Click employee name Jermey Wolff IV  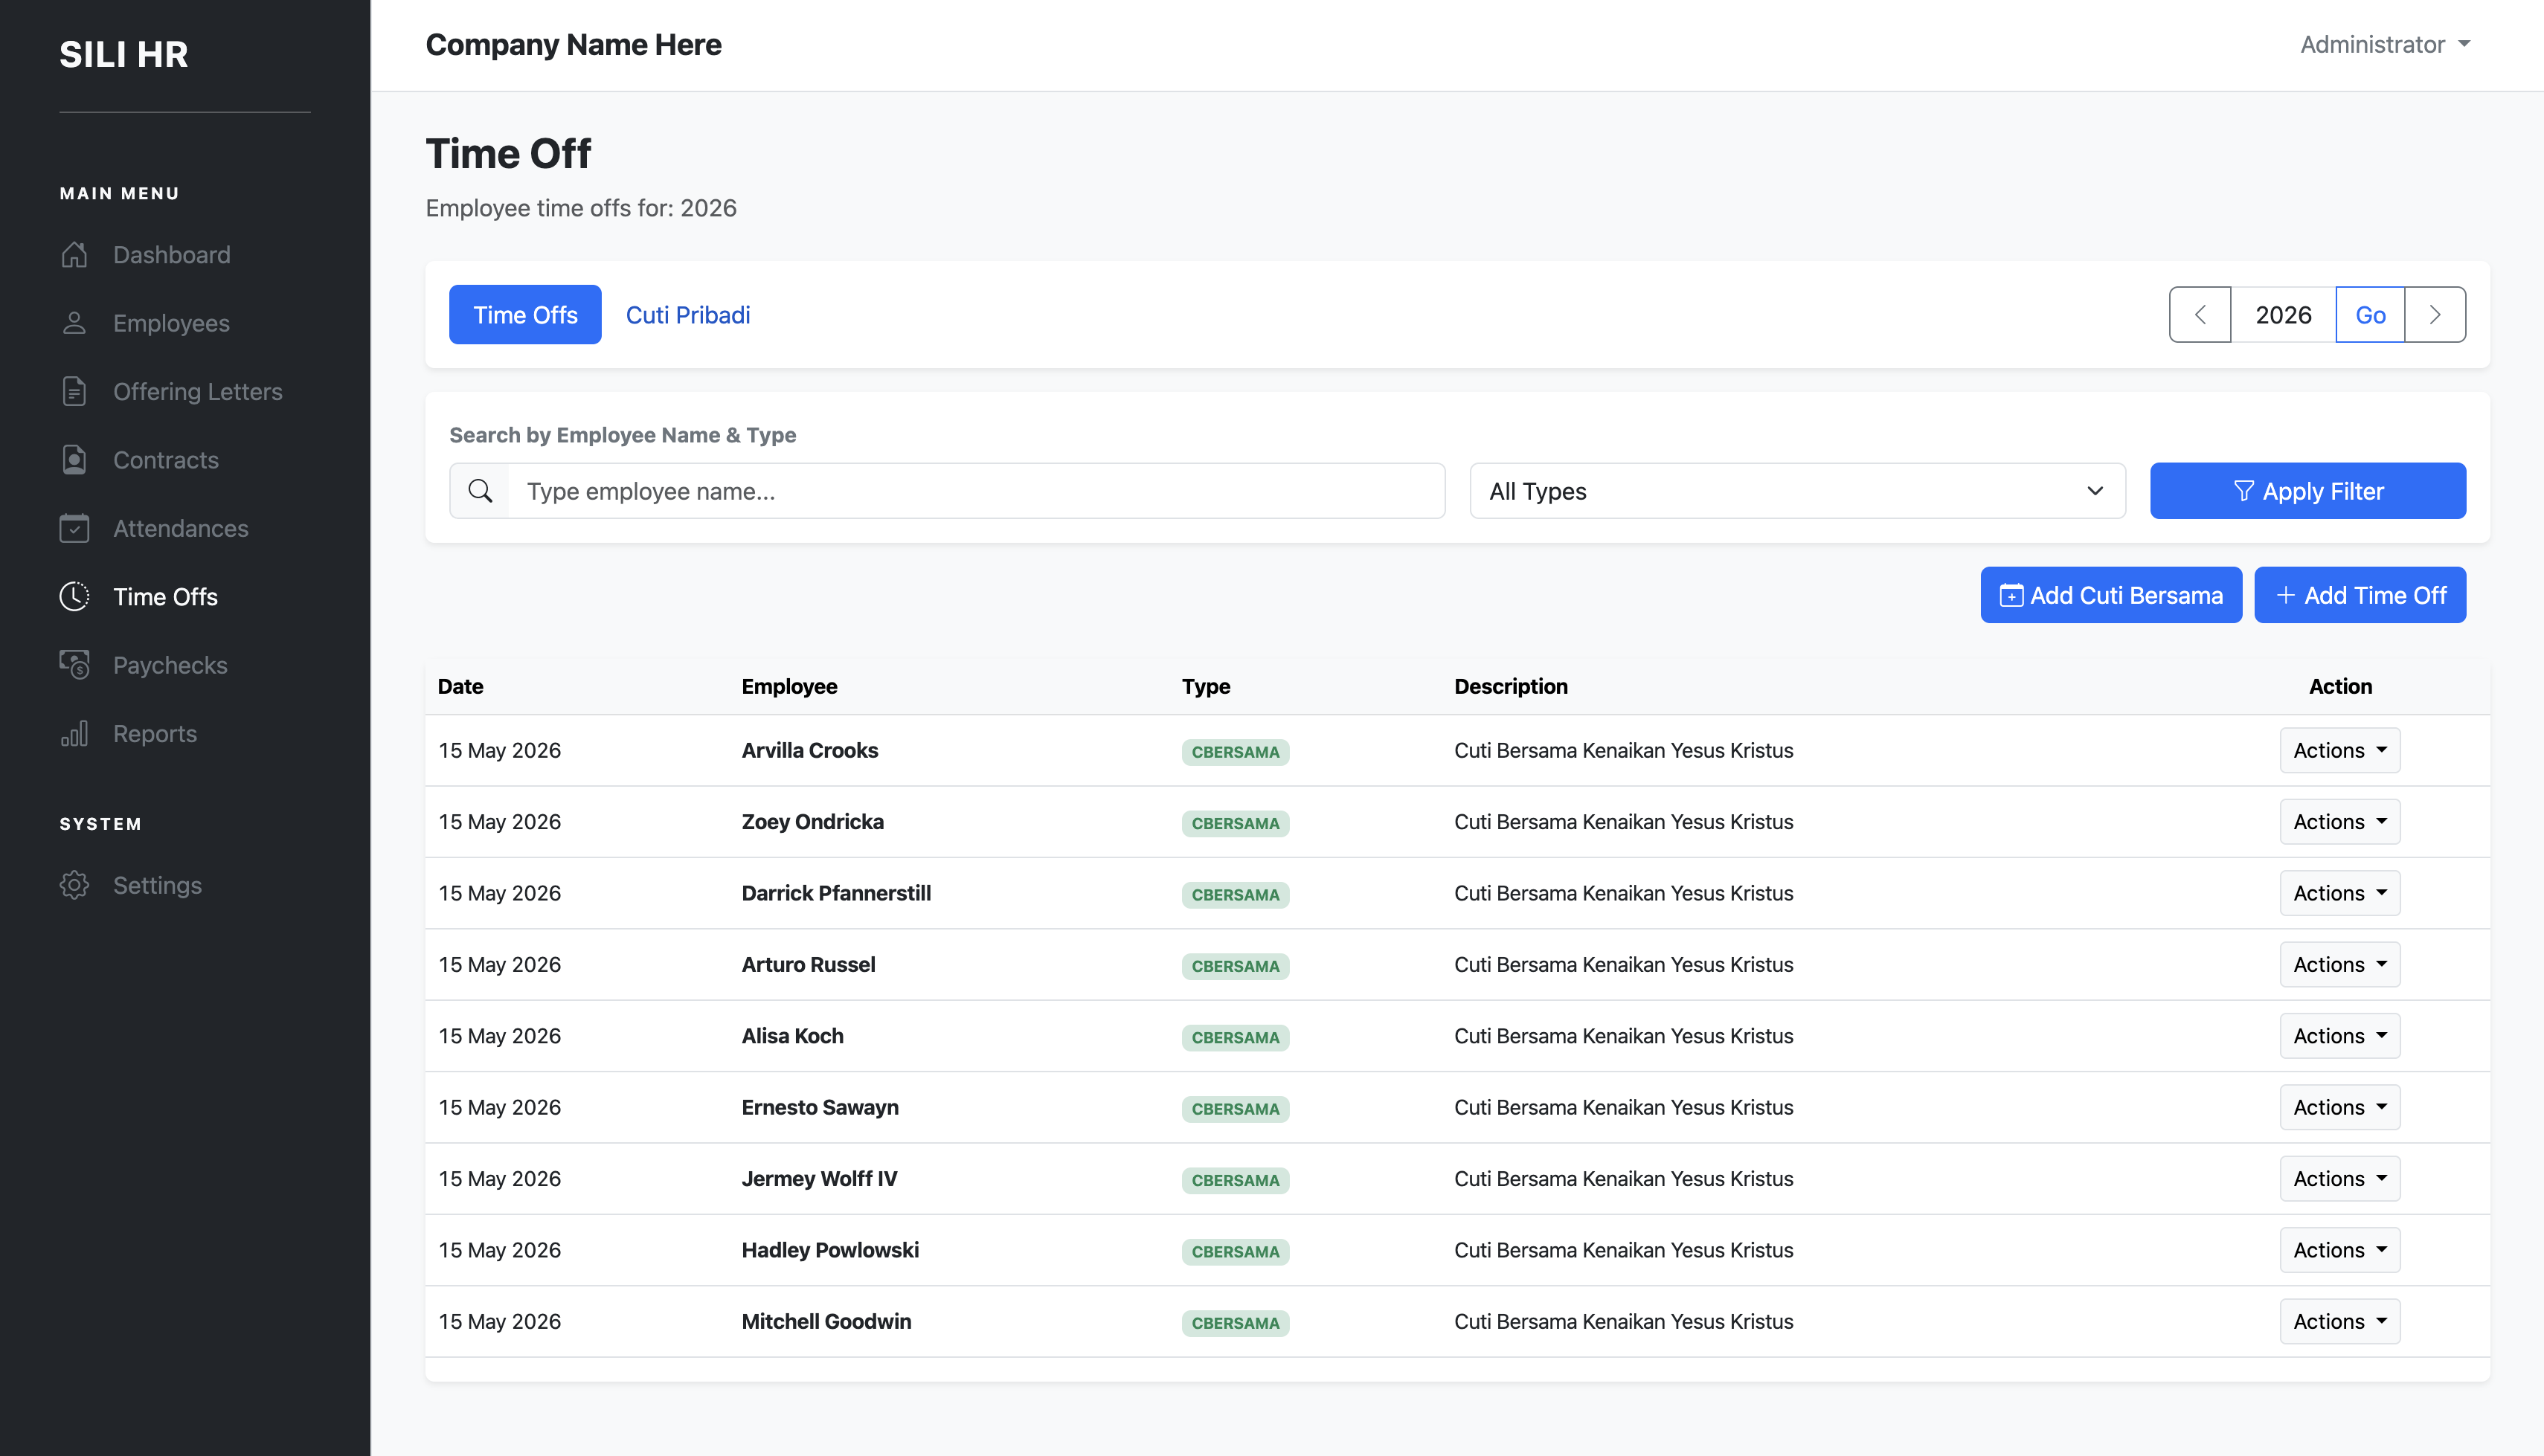click(x=819, y=1178)
